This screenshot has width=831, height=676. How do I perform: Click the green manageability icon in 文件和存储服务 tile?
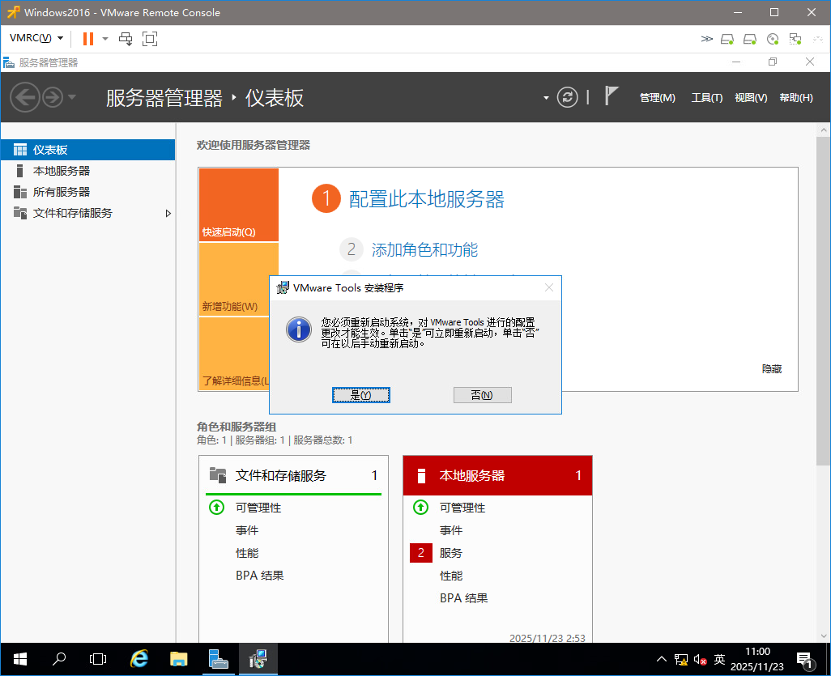point(217,508)
